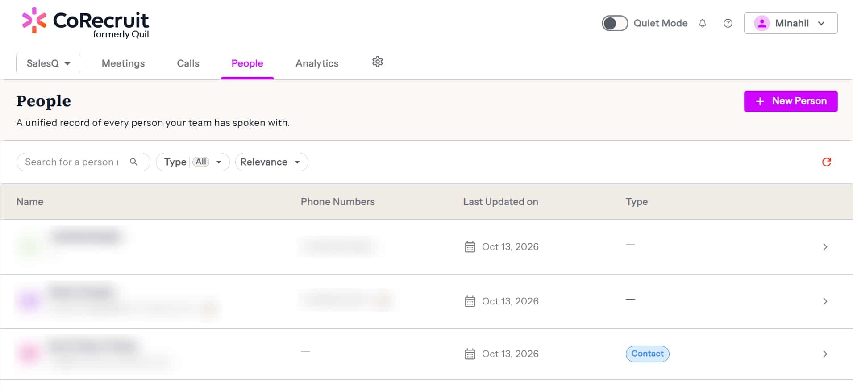Screen dimensions: 853x387
Task: Switch to the Calls tab
Action: tap(188, 63)
